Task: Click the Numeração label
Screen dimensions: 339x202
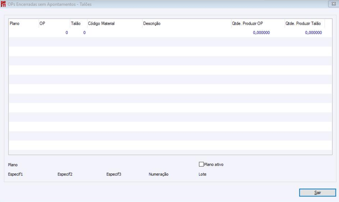Action: pos(158,174)
